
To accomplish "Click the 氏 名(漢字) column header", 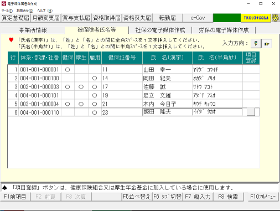I will click(x=167, y=58).
